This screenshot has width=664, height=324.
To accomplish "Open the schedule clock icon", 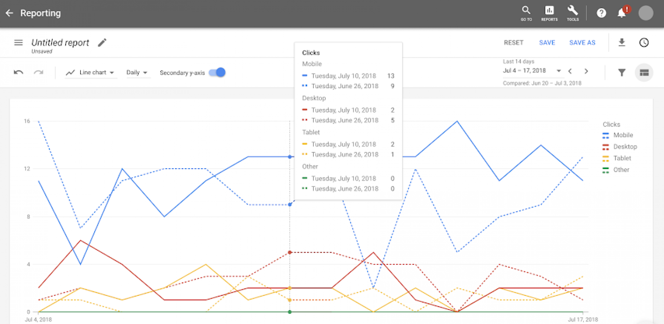I will coord(644,43).
